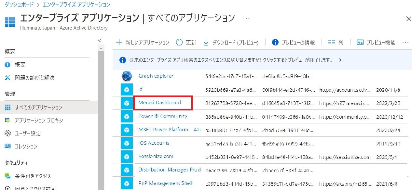Image resolution: width=412 pixels, height=190 pixels.
Task: Open プレビューの情報 in the toolbar
Action: 293,43
